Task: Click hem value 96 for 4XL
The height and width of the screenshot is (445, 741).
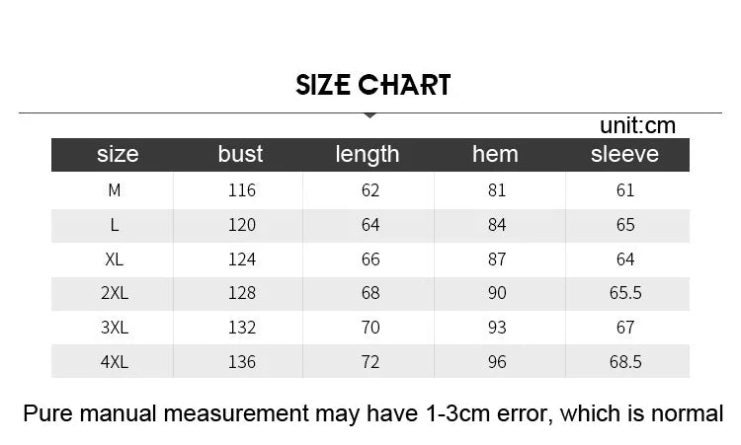Action: [497, 362]
